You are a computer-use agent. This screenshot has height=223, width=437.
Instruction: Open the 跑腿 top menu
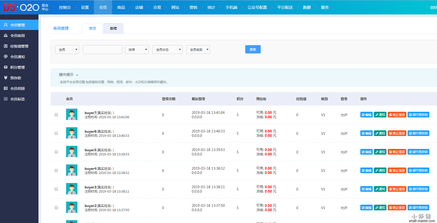307,7
